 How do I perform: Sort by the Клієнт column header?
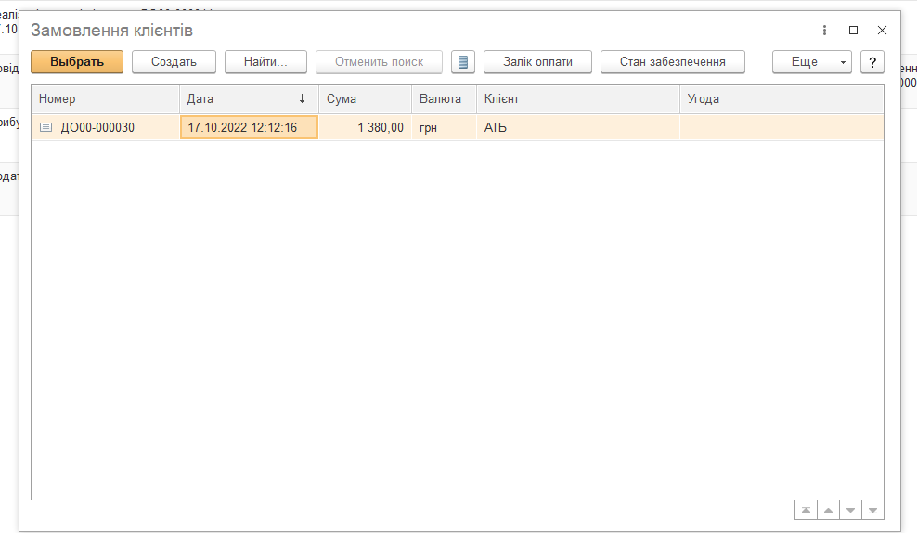[x=578, y=98]
